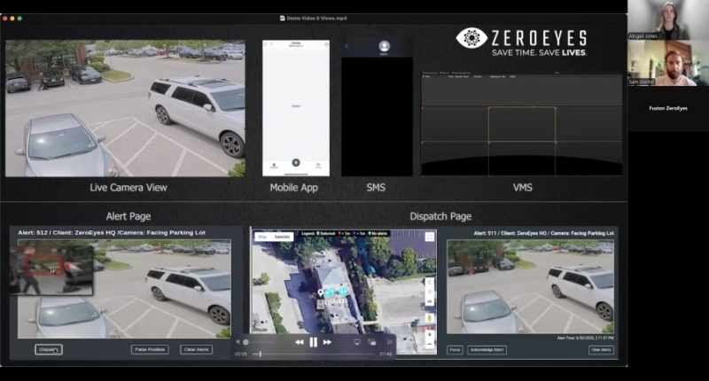The width and height of the screenshot is (709, 381).
Task: Mark alert 512 as False Positive
Action: pyautogui.click(x=150, y=349)
